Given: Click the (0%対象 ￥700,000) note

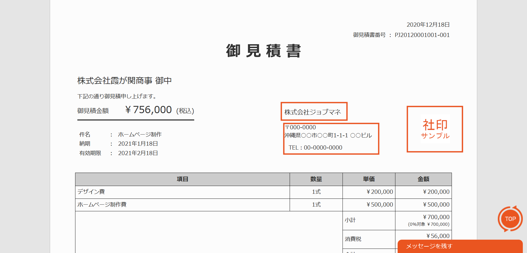Looking at the screenshot, I should click(x=429, y=224).
